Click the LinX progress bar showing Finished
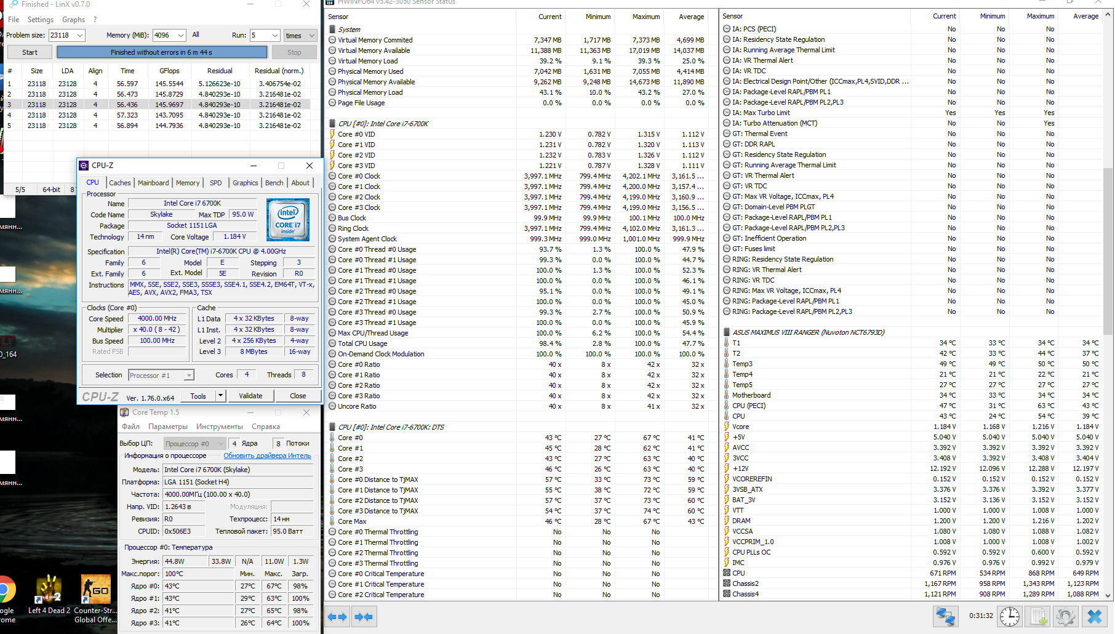The height and width of the screenshot is (634, 1115). [162, 52]
